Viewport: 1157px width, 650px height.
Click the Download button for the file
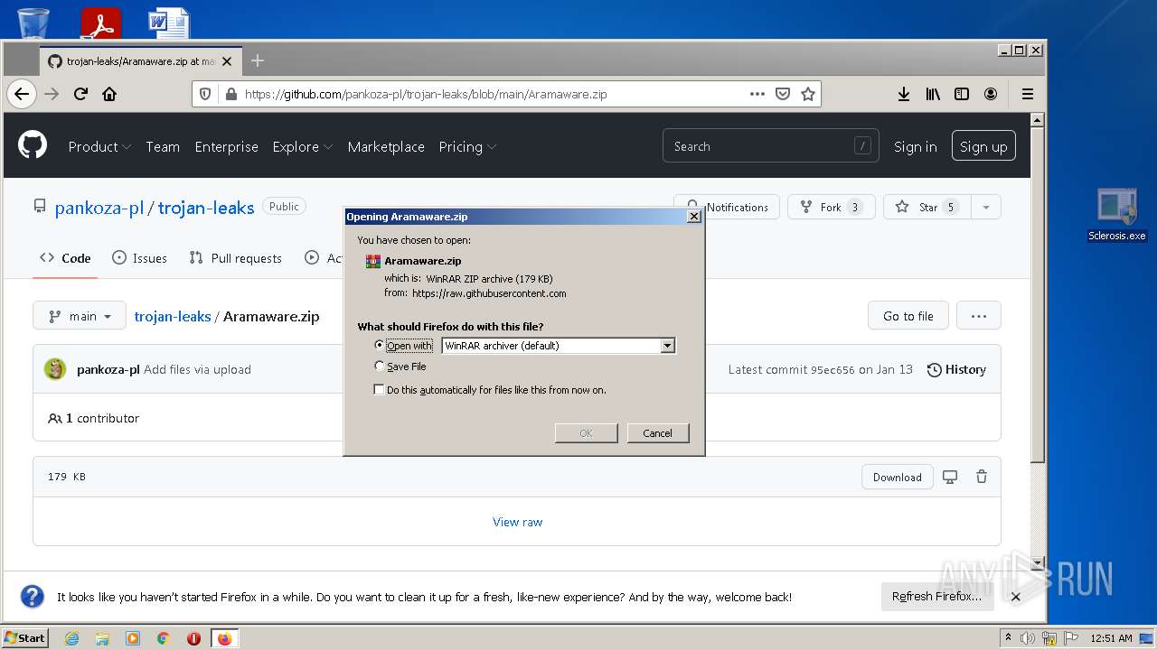pyautogui.click(x=898, y=477)
